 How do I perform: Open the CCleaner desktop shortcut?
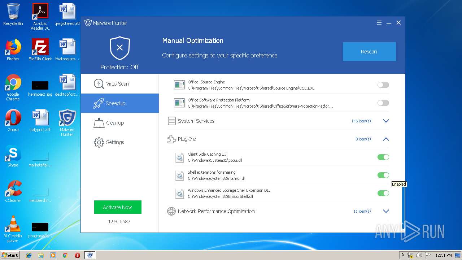click(13, 191)
